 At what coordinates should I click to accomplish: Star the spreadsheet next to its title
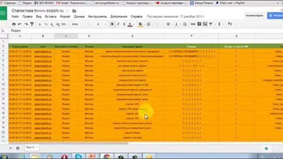pos(68,11)
